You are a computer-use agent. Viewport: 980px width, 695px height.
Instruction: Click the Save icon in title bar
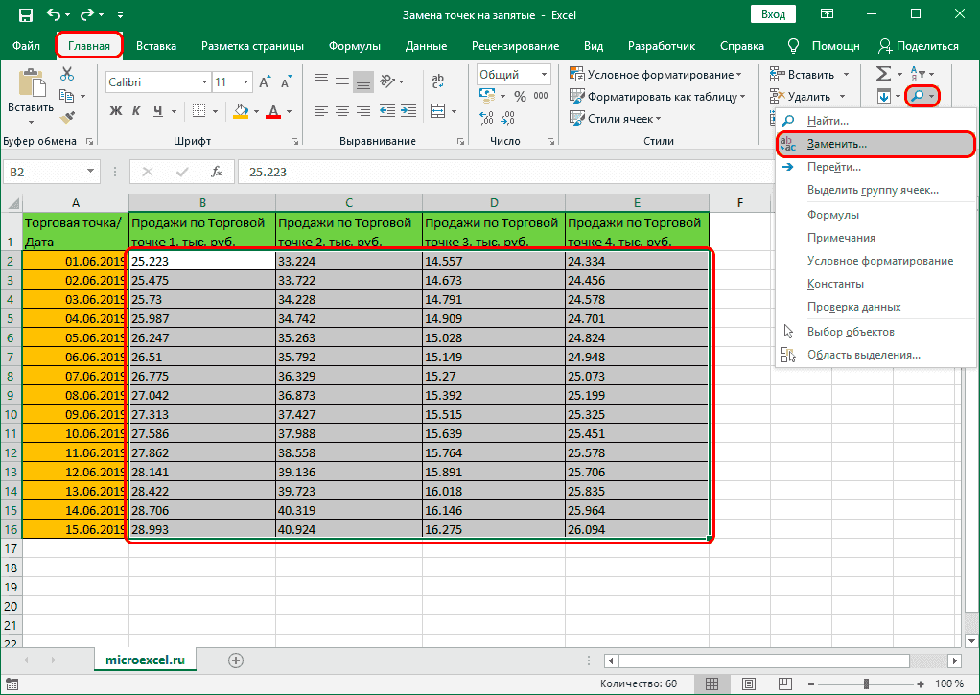[25, 15]
